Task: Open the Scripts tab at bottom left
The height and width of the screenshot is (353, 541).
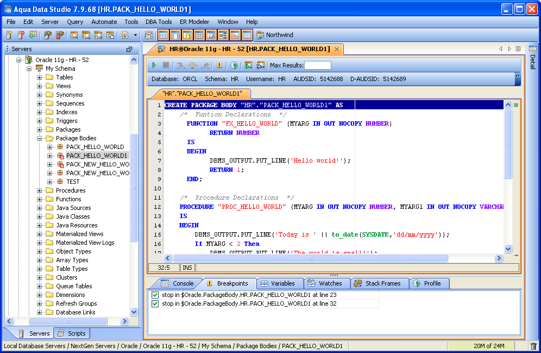Action: 72,333
